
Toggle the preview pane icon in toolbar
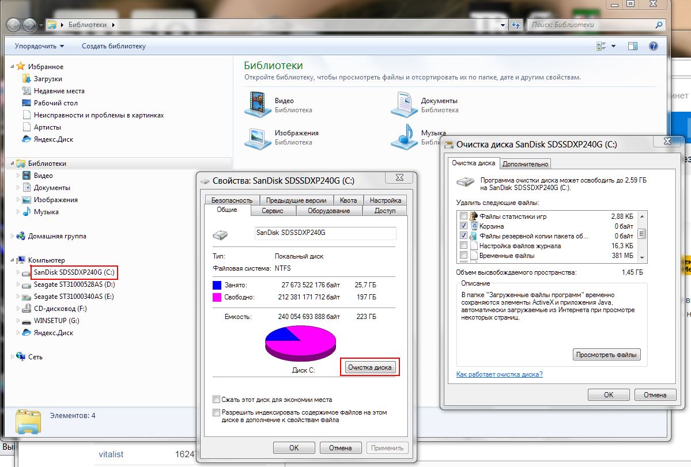pos(633,45)
